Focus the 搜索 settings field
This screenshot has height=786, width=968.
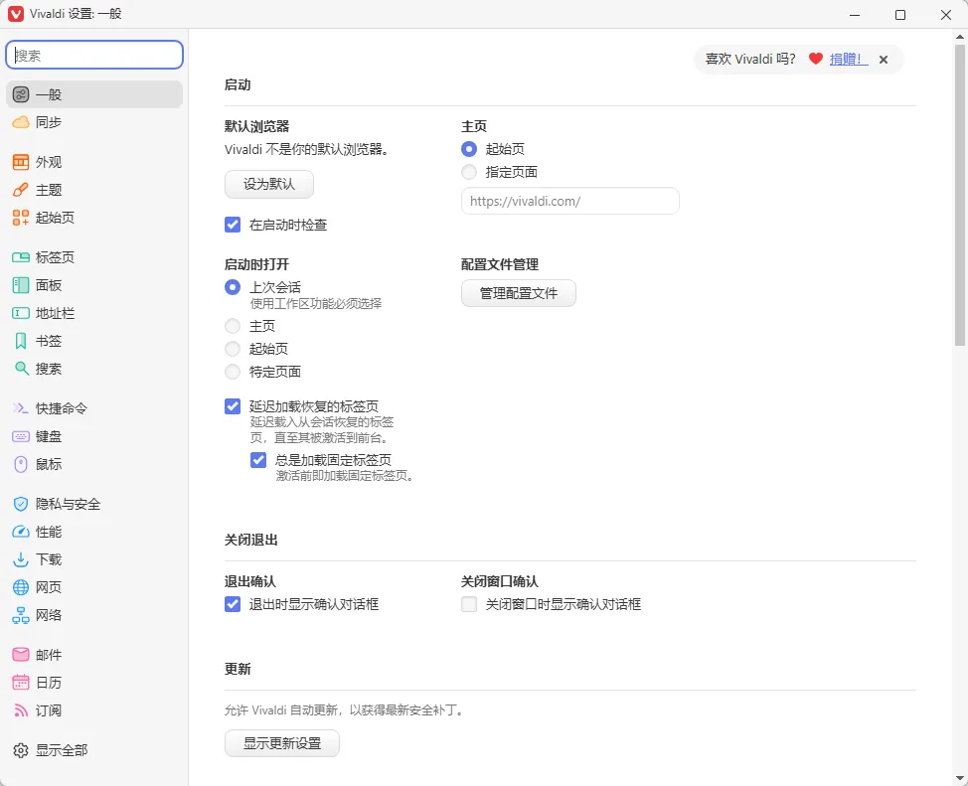click(94, 55)
